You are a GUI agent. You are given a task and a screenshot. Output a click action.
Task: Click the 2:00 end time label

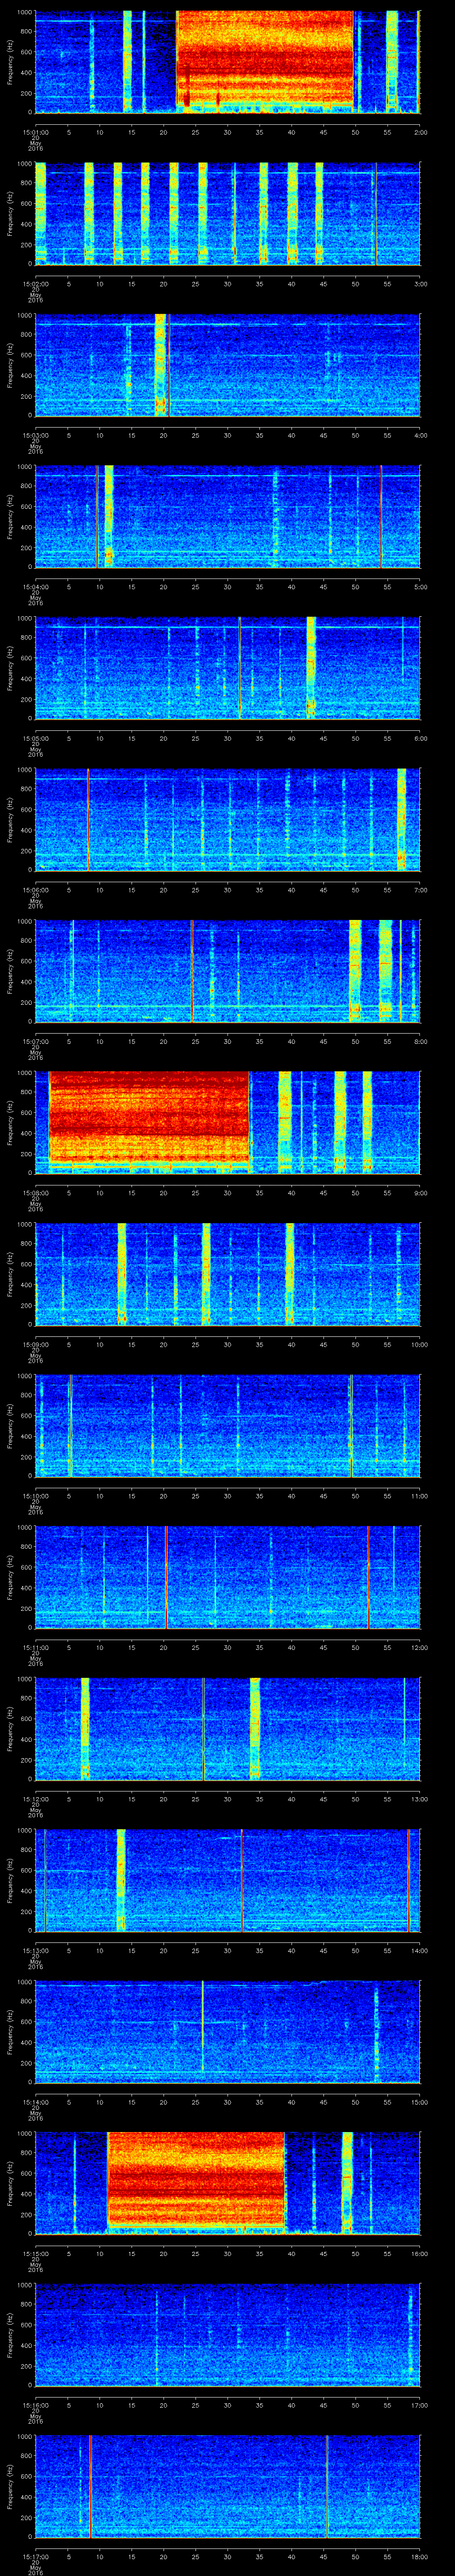(x=420, y=131)
